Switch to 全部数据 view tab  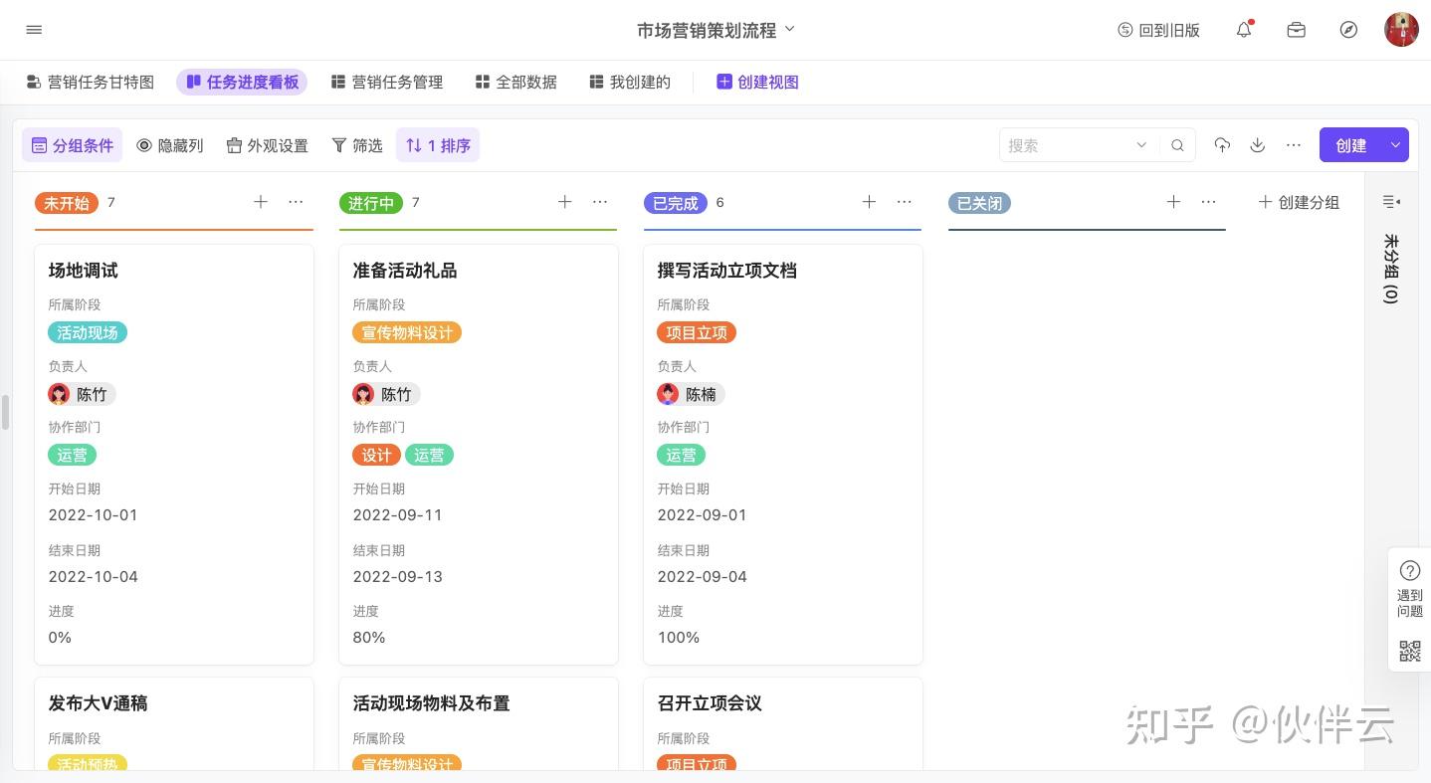[516, 83]
